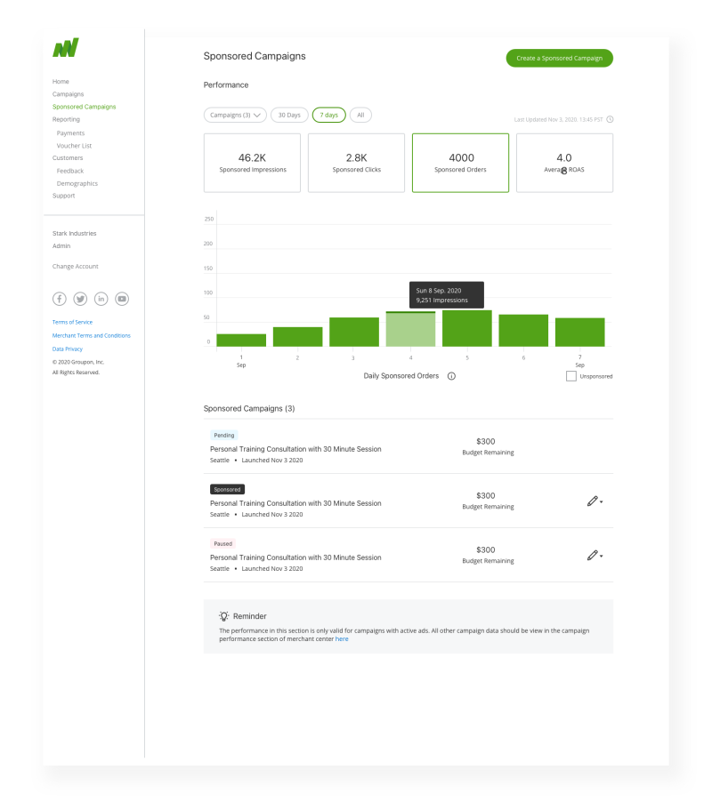Click the clock icon next to Last Updated

[610, 119]
